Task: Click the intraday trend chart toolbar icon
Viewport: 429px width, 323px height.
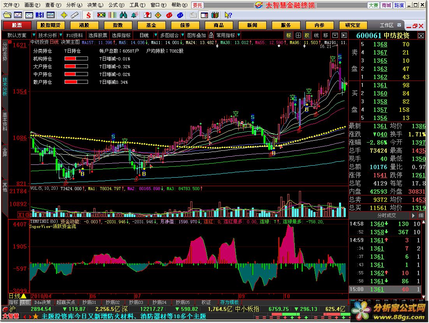Action: point(18,15)
